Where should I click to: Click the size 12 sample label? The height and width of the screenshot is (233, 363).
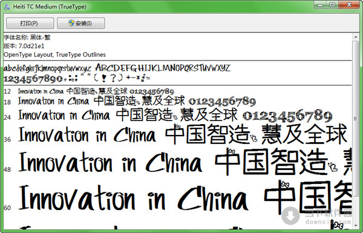tap(7, 91)
